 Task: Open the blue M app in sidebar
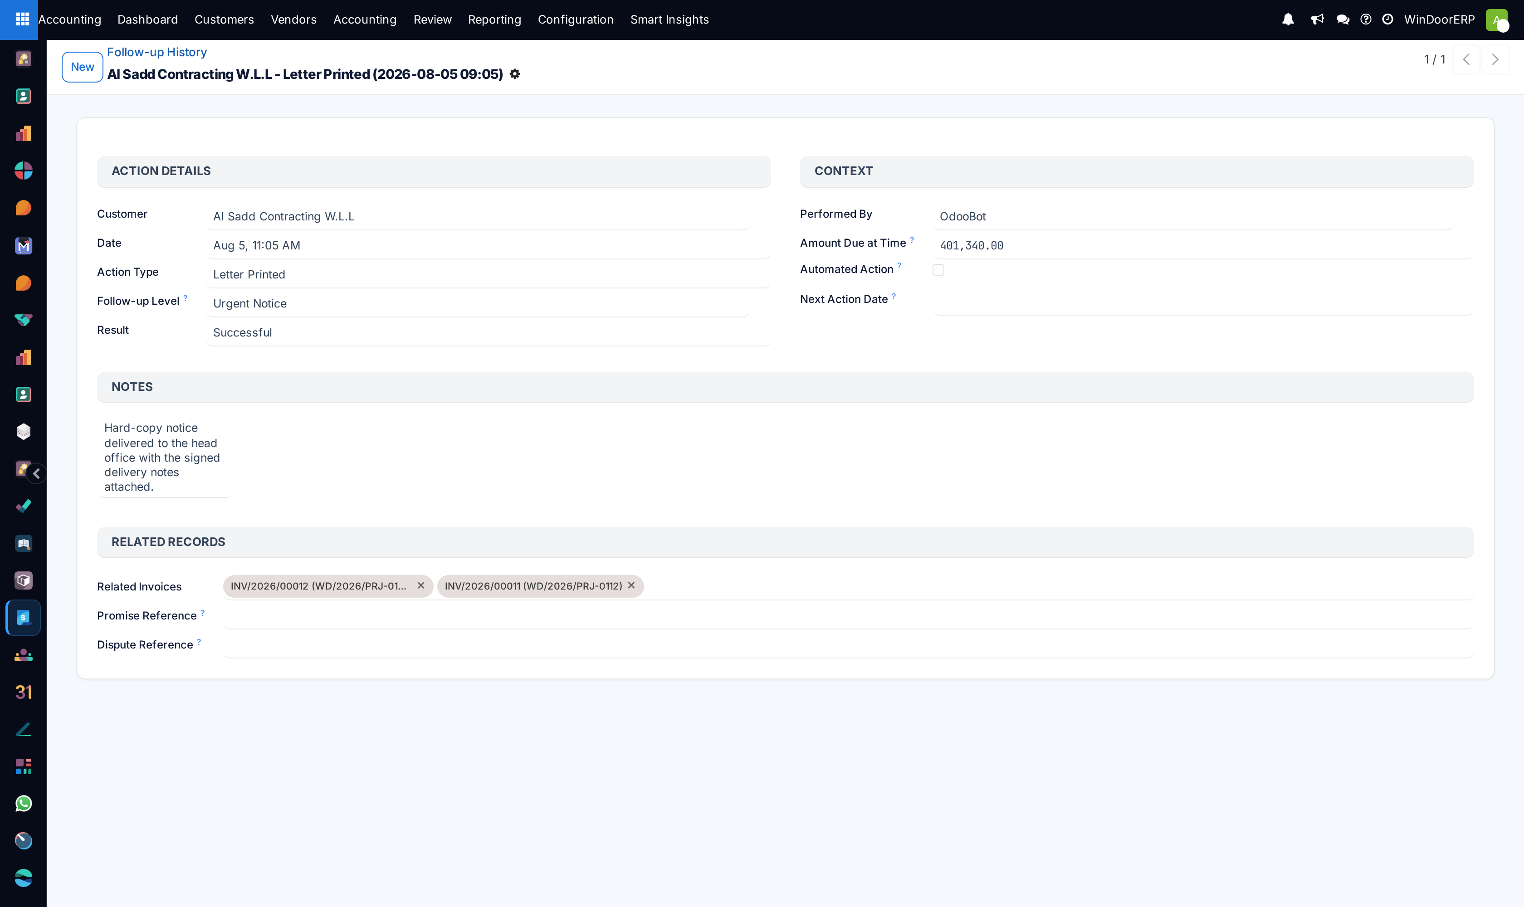pyautogui.click(x=23, y=246)
